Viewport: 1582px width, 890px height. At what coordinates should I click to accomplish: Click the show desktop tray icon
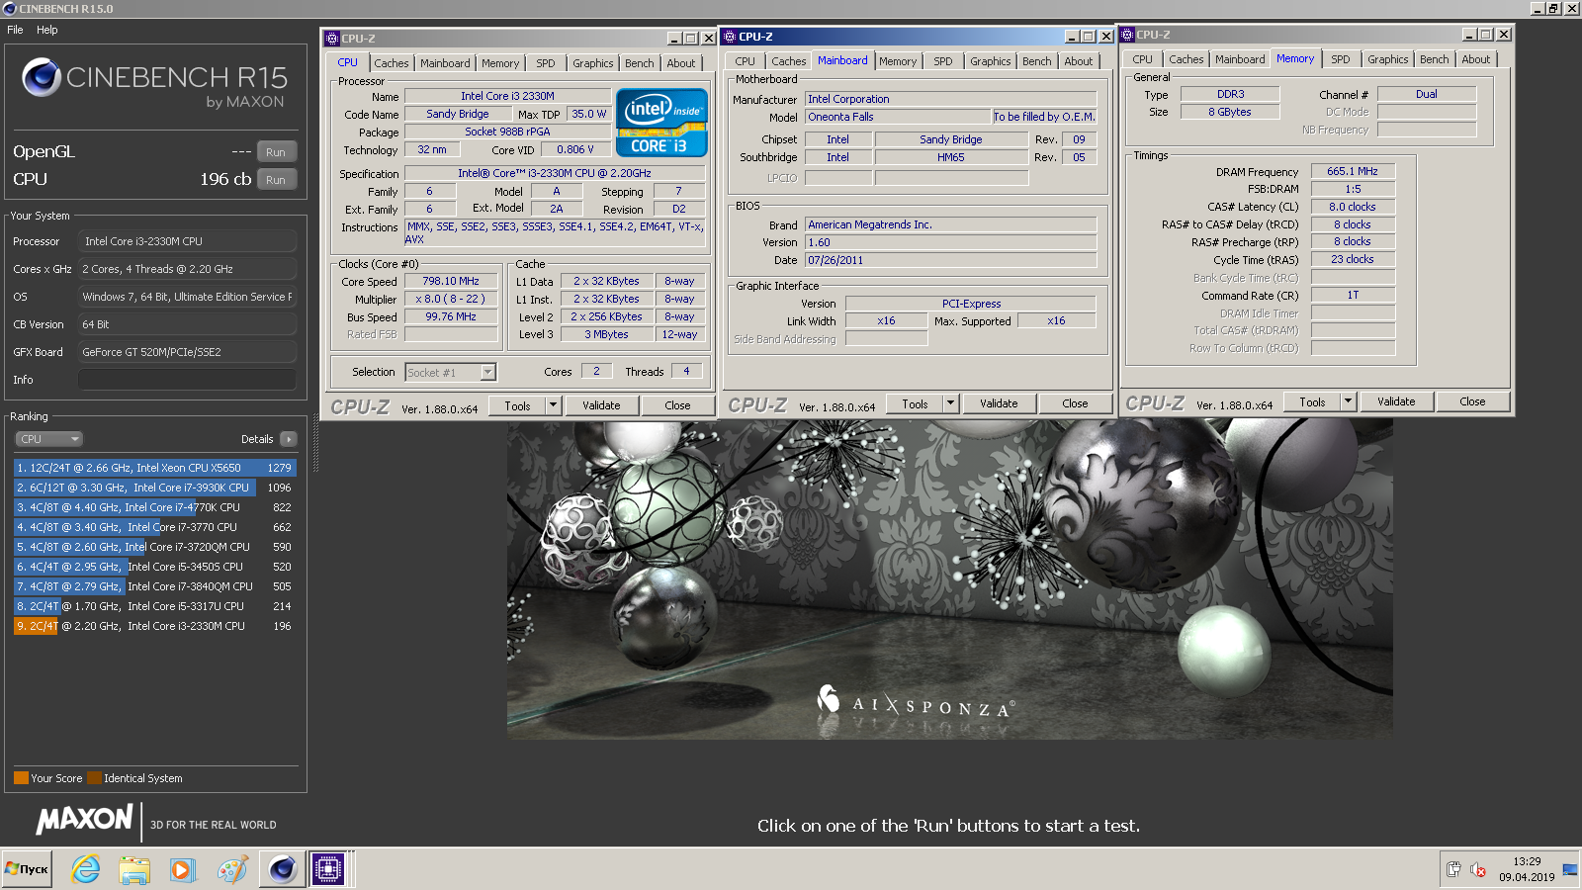pos(1570,869)
